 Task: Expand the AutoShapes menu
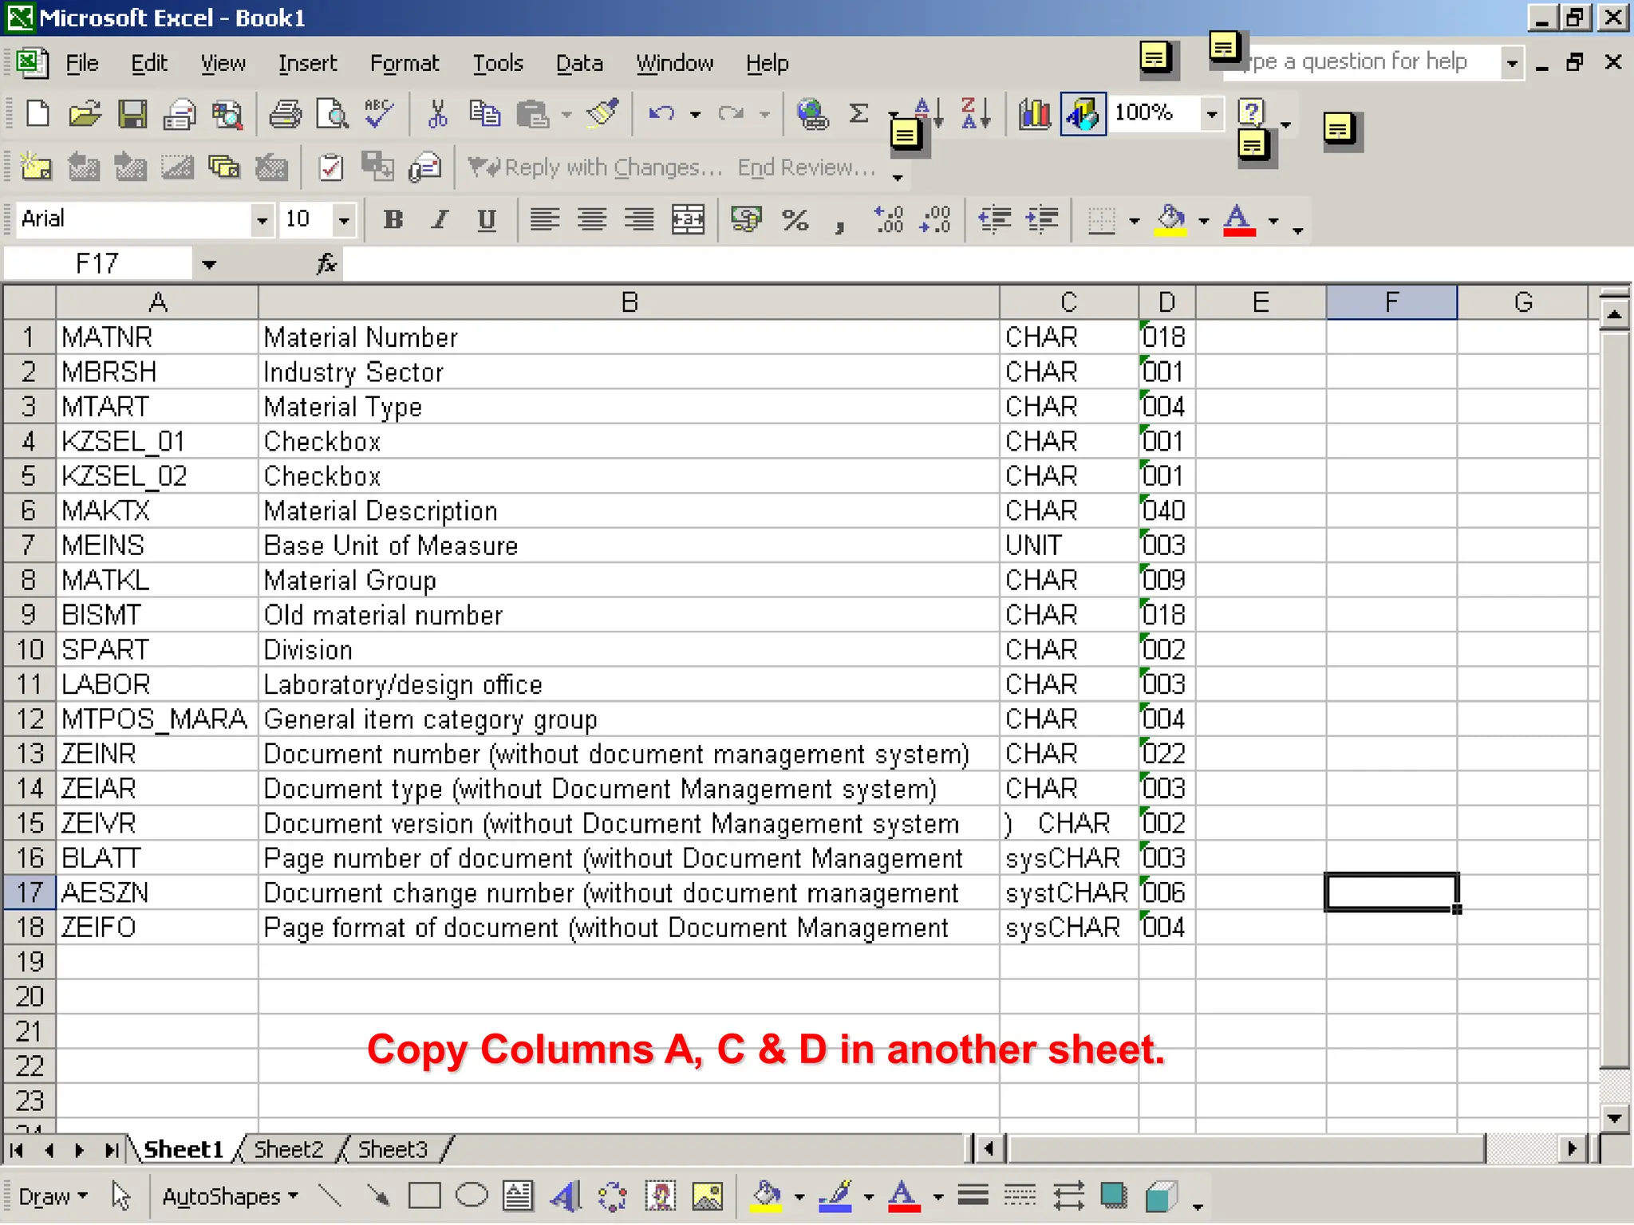point(230,1196)
